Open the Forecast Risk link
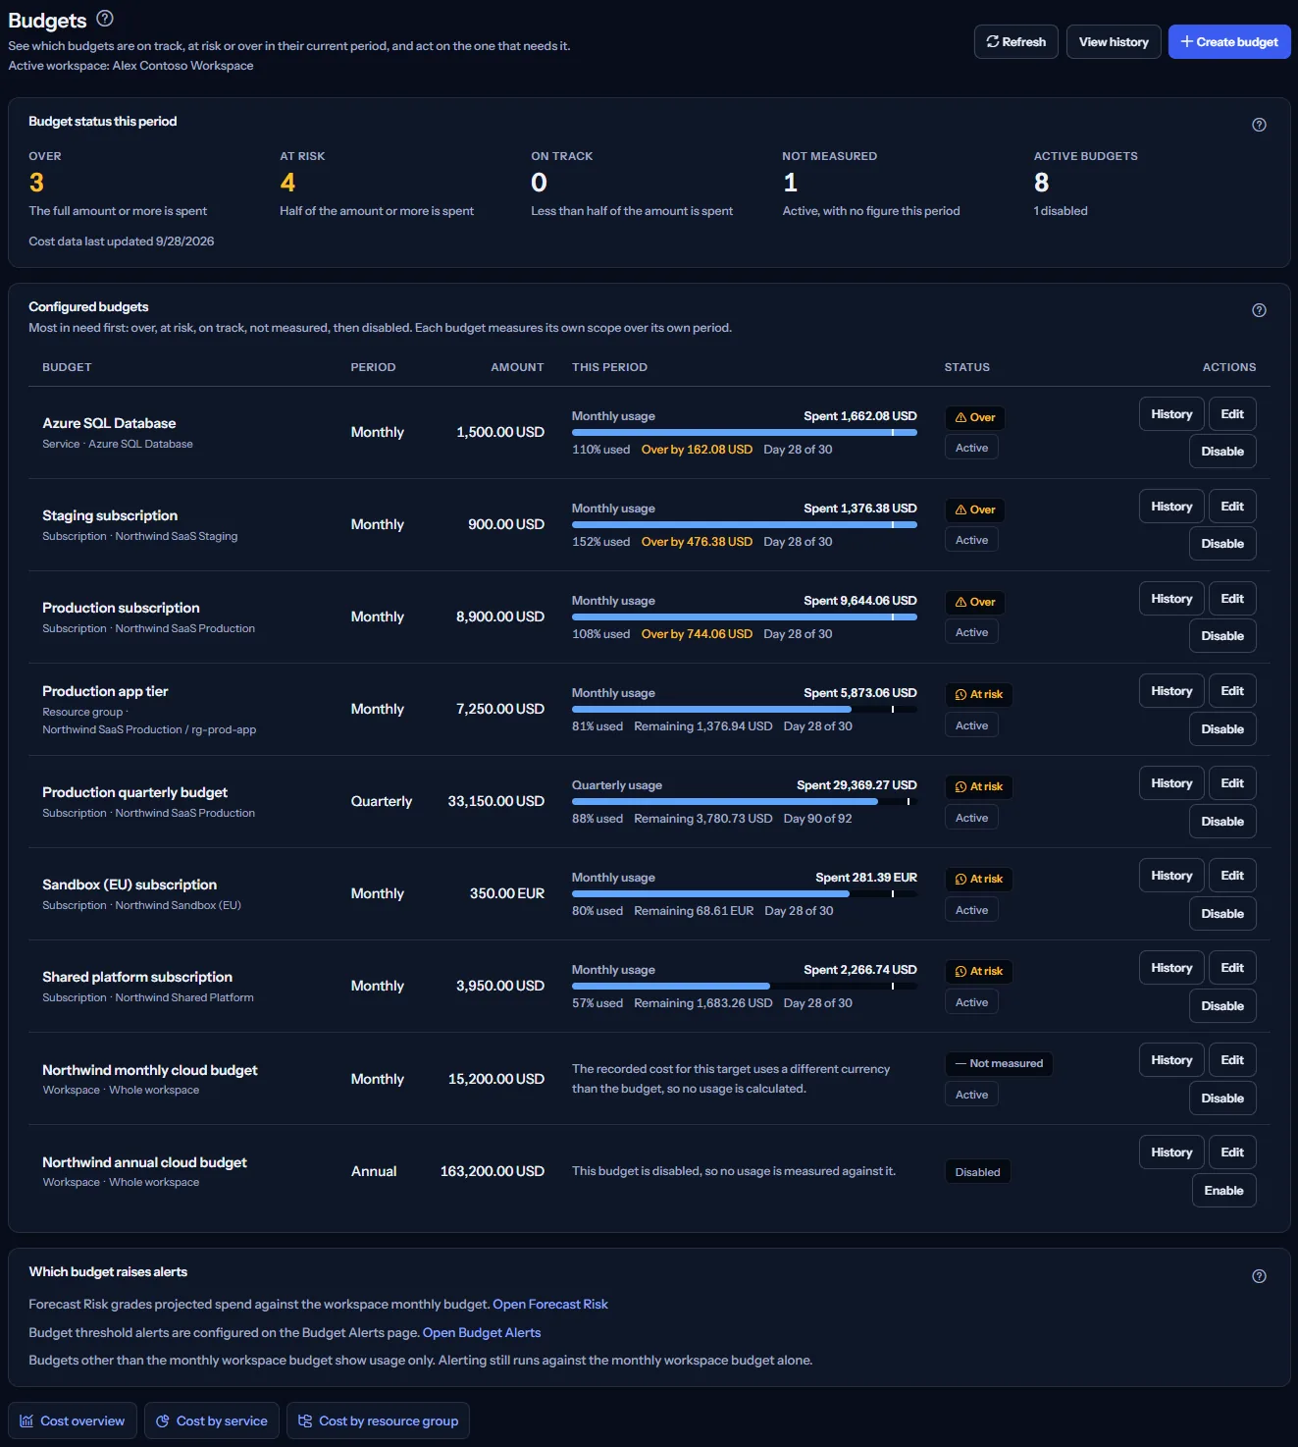 pos(550,1305)
